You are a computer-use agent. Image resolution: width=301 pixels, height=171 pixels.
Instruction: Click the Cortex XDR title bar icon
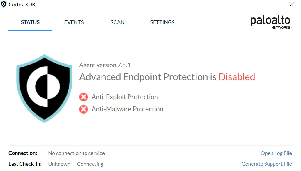pyautogui.click(x=4, y=4)
